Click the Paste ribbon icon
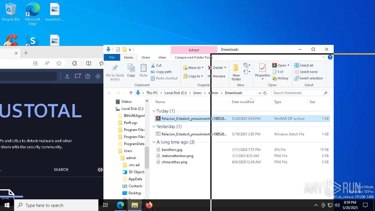The width and height of the screenshot is (375, 211). (143, 70)
